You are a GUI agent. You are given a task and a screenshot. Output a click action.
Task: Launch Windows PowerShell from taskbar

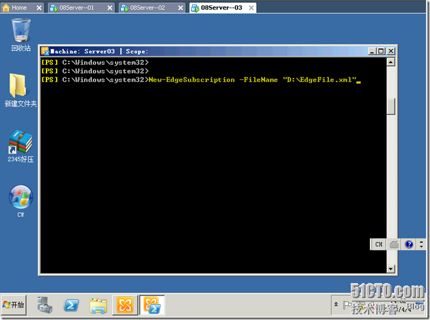click(x=71, y=305)
